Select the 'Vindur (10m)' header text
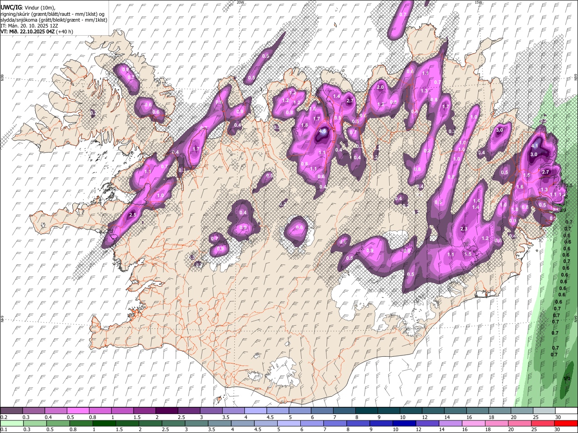The height and width of the screenshot is (433, 578). 40,8
